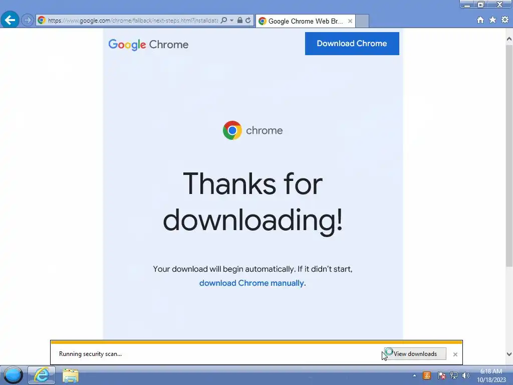The image size is (513, 385).
Task: Click the vertical scrollbar thumb
Action: [x=509, y=155]
